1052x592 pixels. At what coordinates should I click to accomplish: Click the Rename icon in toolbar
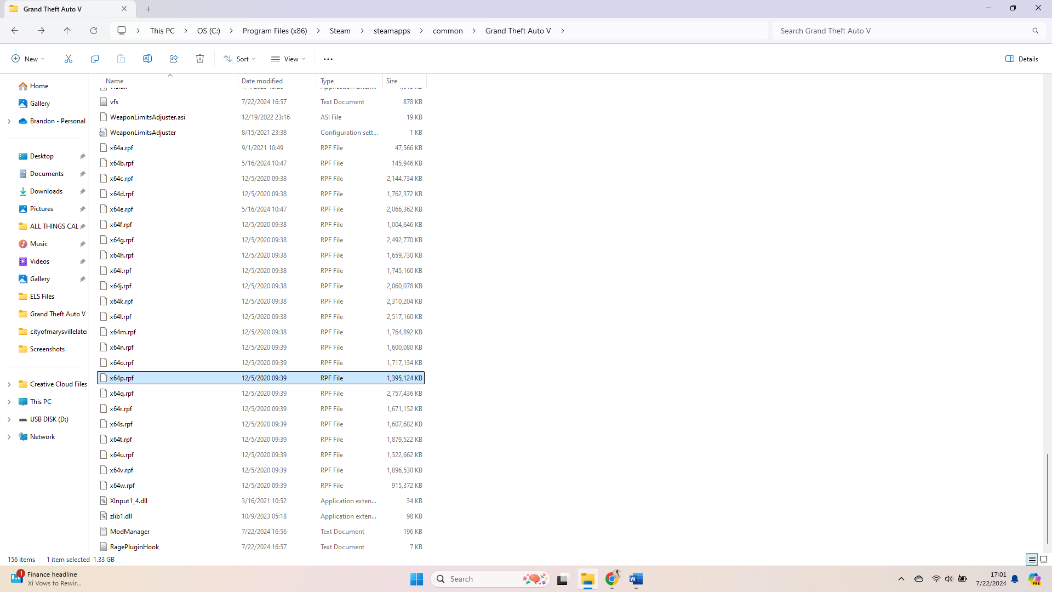click(x=147, y=59)
